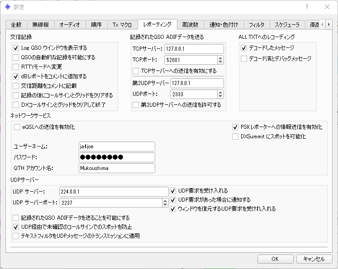Click the キャンセル button

[x=314, y=259]
